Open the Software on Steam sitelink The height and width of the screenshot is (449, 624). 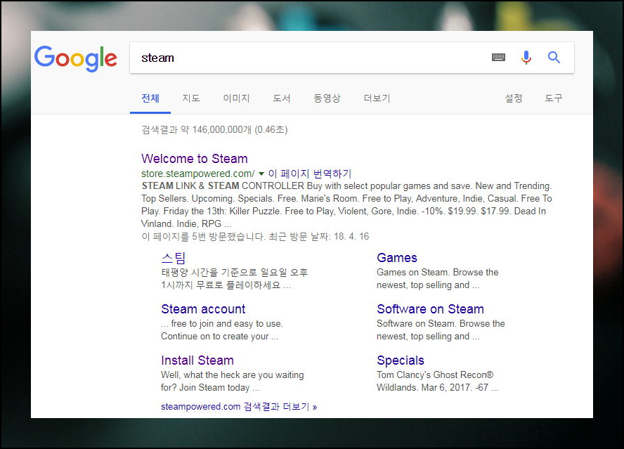point(430,309)
